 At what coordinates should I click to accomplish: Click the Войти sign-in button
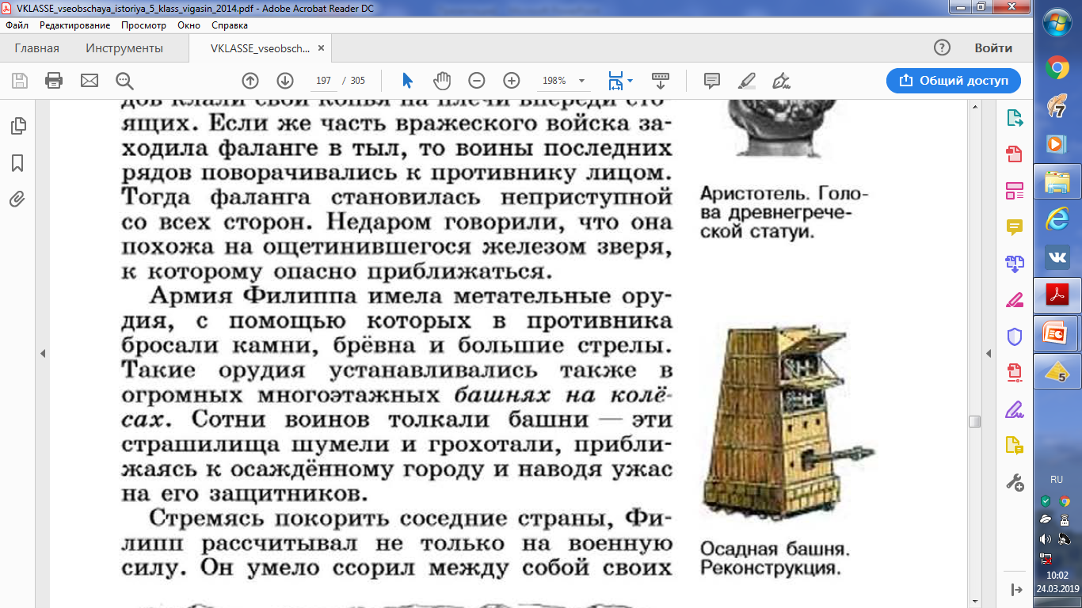(993, 47)
